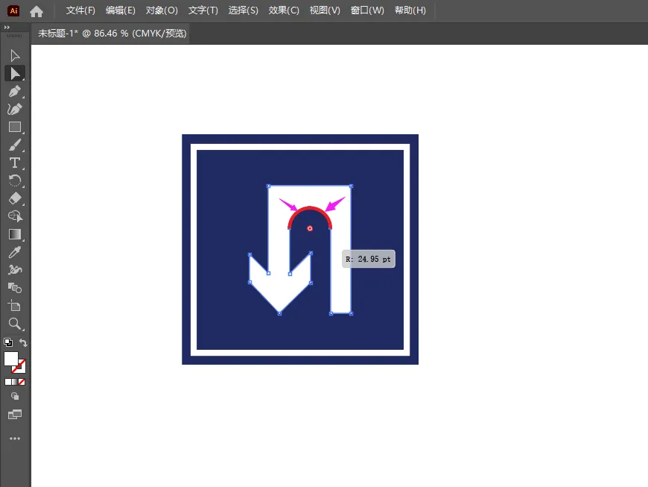Select the Symbol Sprayer tool

point(15,270)
